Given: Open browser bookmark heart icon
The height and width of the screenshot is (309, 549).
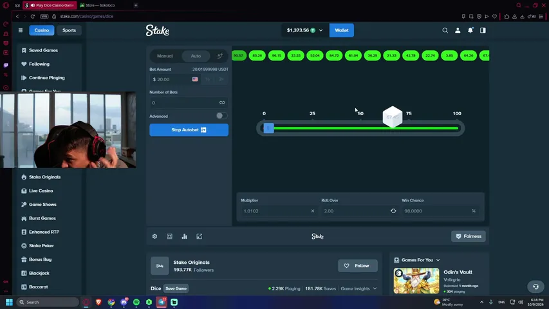Looking at the screenshot, I should (494, 17).
